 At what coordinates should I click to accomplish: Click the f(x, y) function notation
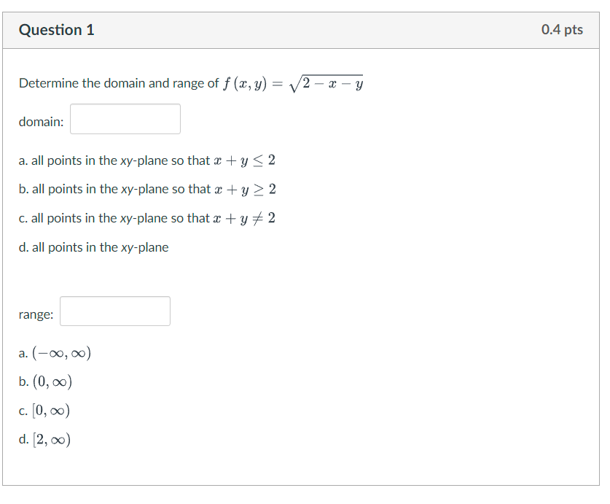(245, 83)
